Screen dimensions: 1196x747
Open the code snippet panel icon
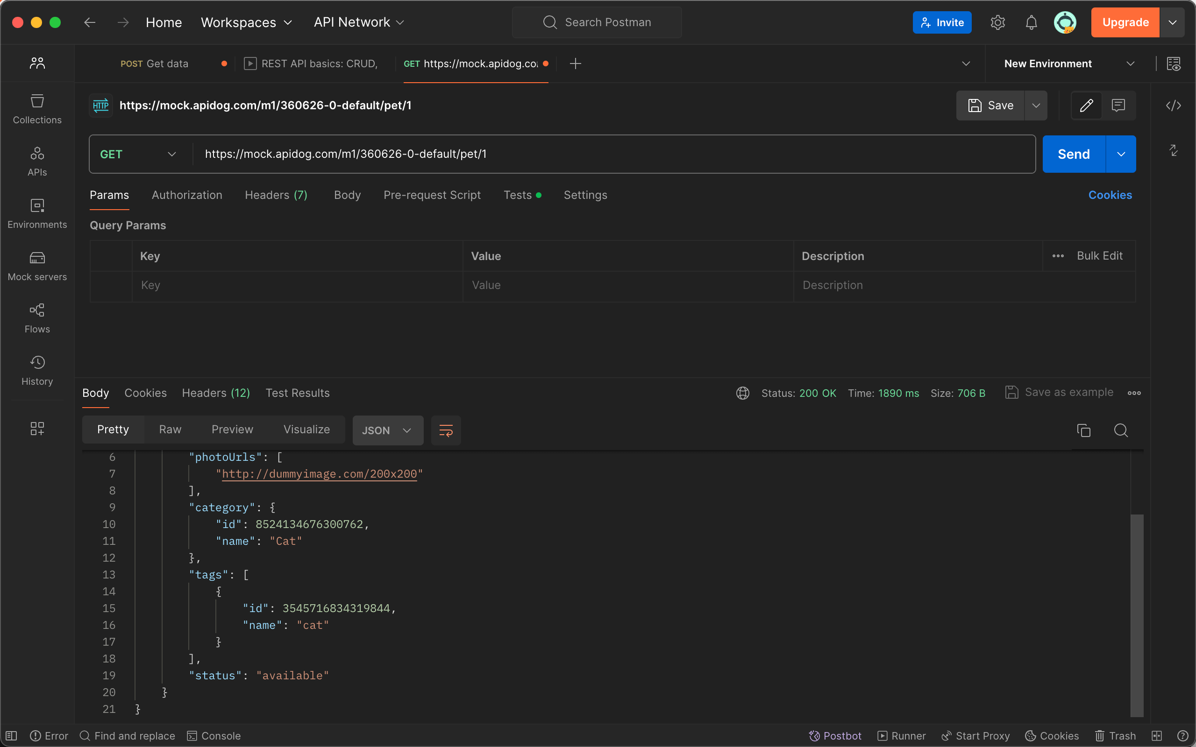pyautogui.click(x=1173, y=105)
